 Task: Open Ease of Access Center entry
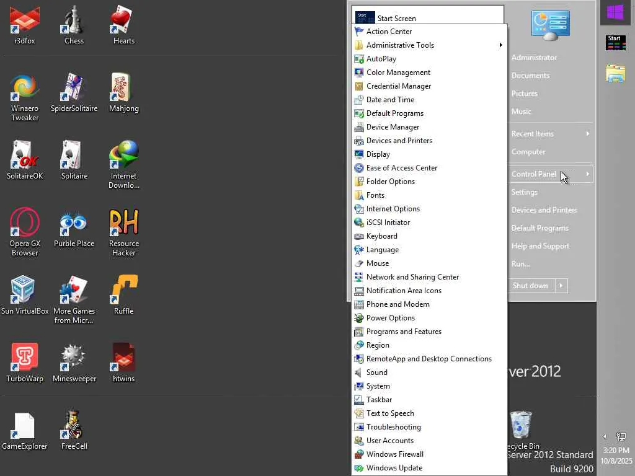429,168
